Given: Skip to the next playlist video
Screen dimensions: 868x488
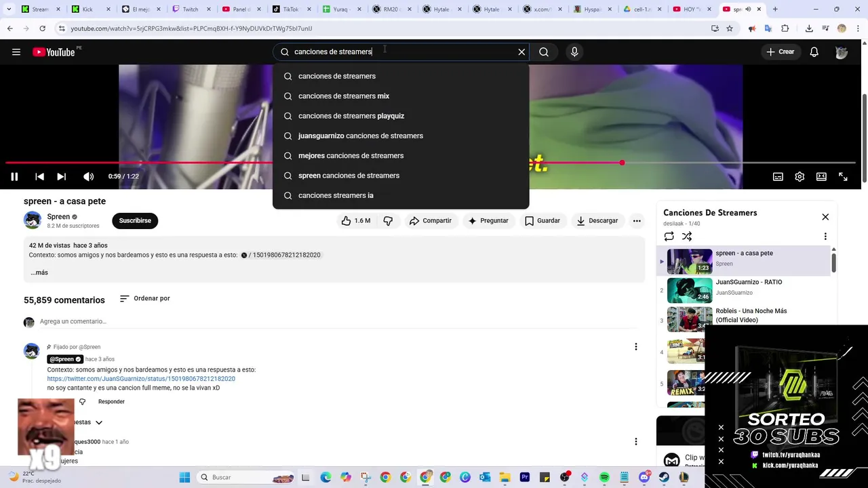Looking at the screenshot, I should point(61,177).
